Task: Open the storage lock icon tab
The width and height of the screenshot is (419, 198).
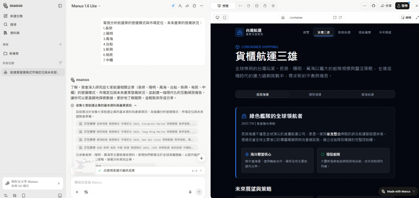Action: tap(265, 6)
